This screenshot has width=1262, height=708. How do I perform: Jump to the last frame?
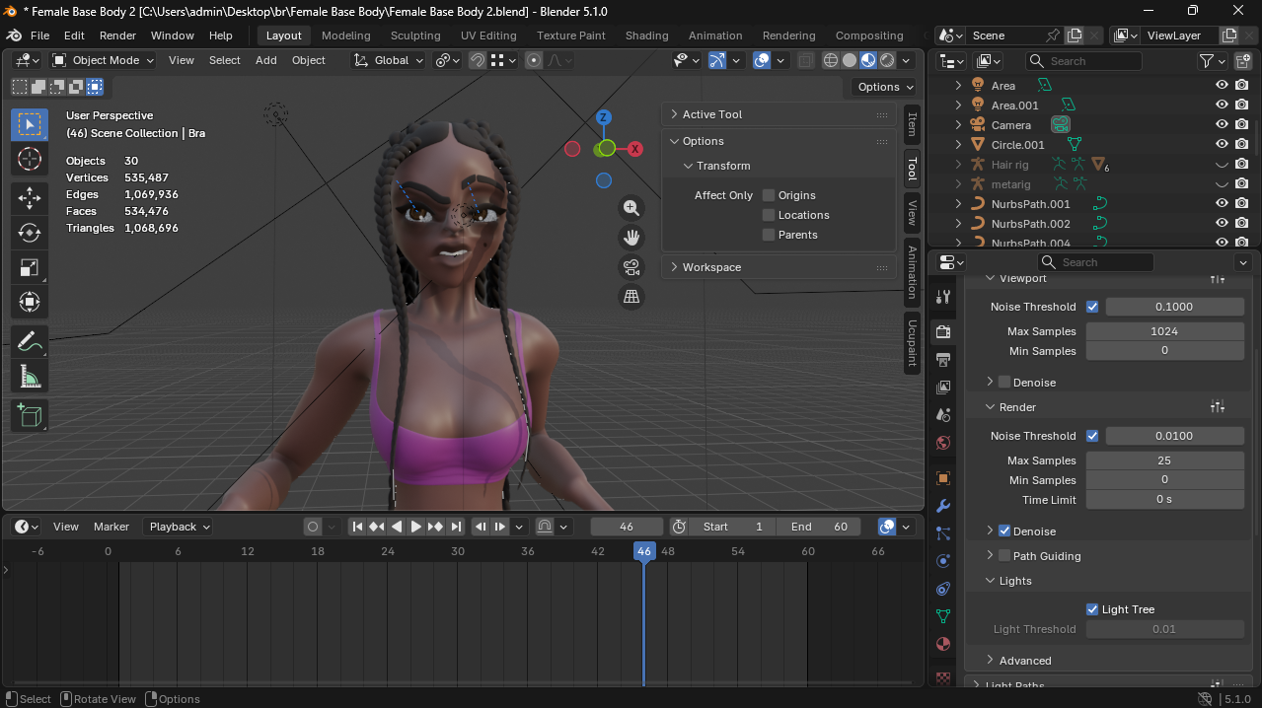pos(454,527)
